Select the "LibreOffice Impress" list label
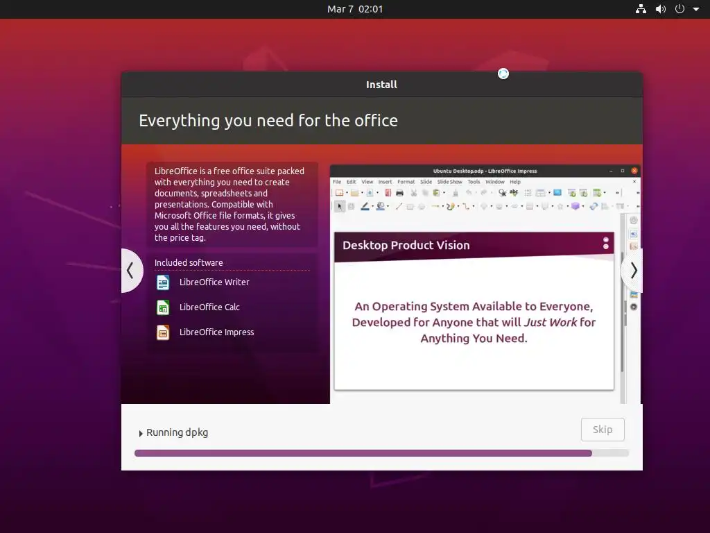Screen dimensions: 710x533 216,332
